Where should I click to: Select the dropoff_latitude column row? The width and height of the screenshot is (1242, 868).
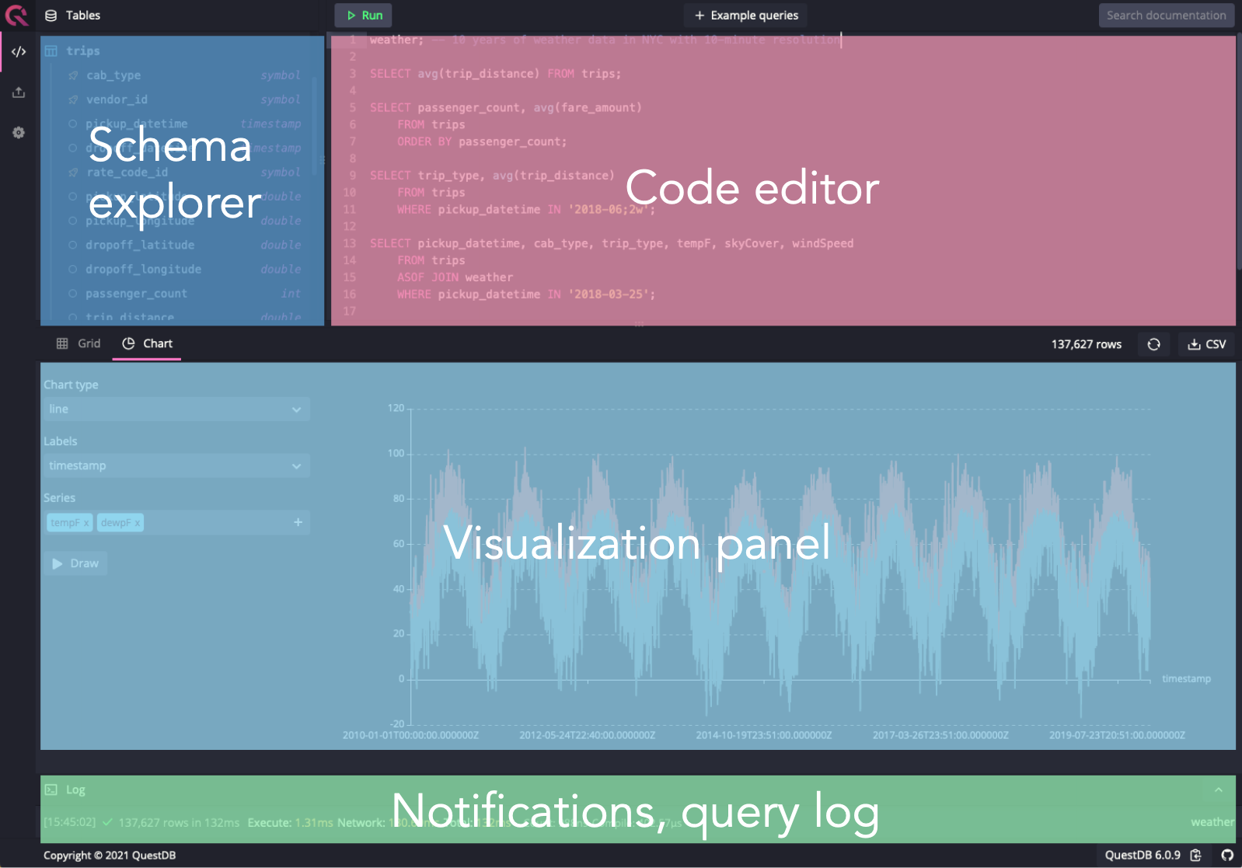pyautogui.click(x=183, y=245)
